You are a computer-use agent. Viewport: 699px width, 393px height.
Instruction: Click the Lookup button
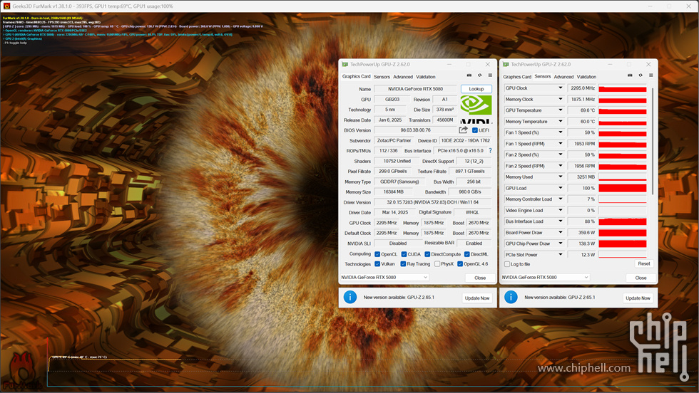click(x=476, y=89)
